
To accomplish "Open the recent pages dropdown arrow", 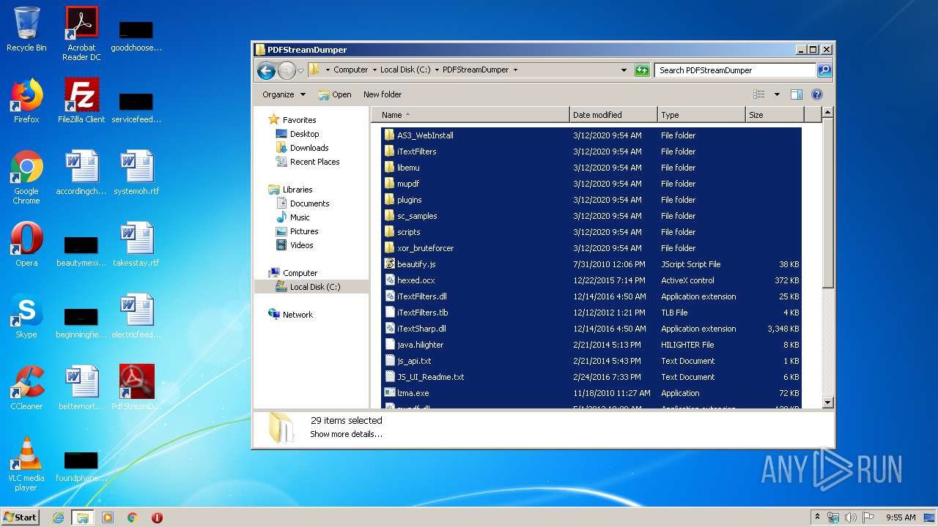I will click(x=300, y=71).
